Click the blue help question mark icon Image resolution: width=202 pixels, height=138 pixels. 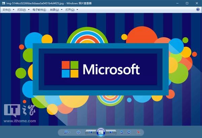198,9
